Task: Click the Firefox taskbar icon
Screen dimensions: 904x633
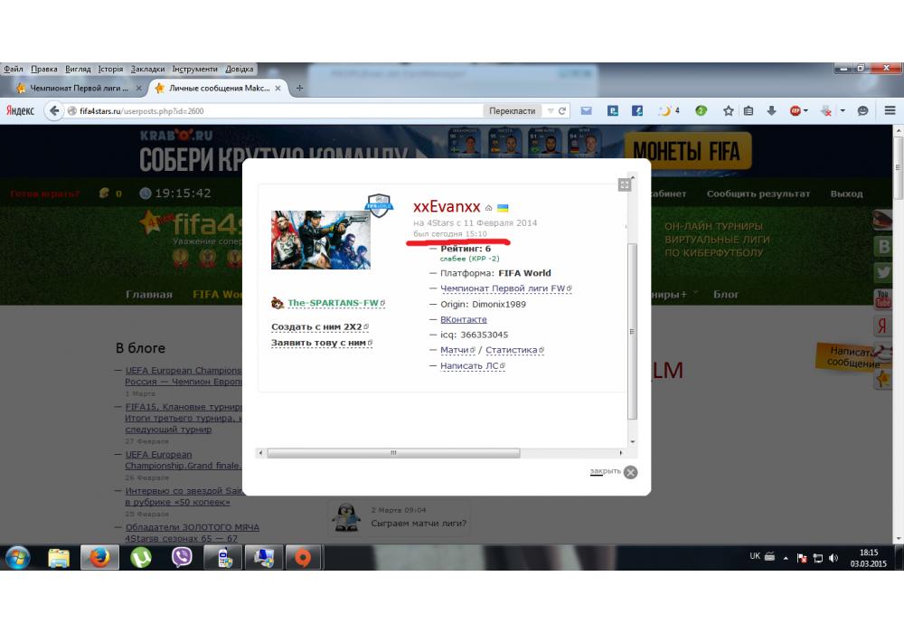Action: point(99,557)
